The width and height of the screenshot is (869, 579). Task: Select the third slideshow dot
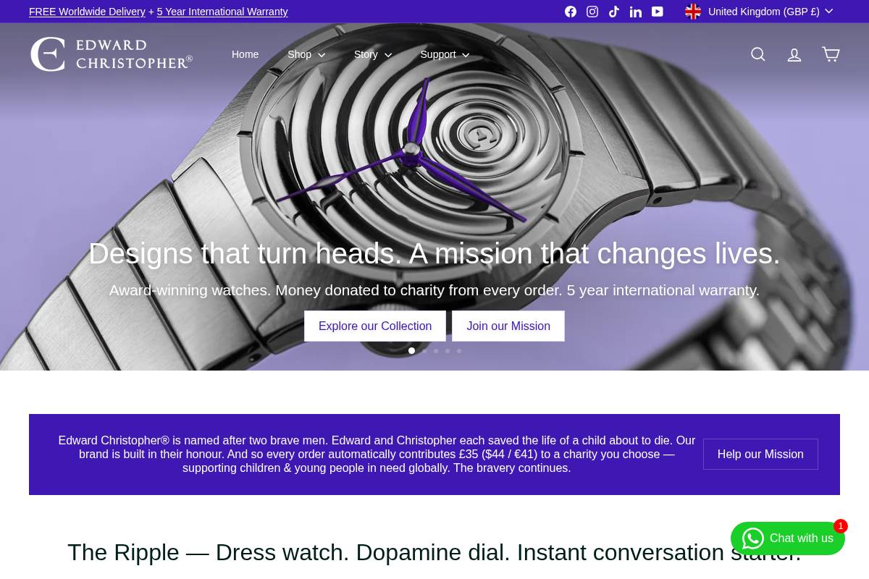436,351
